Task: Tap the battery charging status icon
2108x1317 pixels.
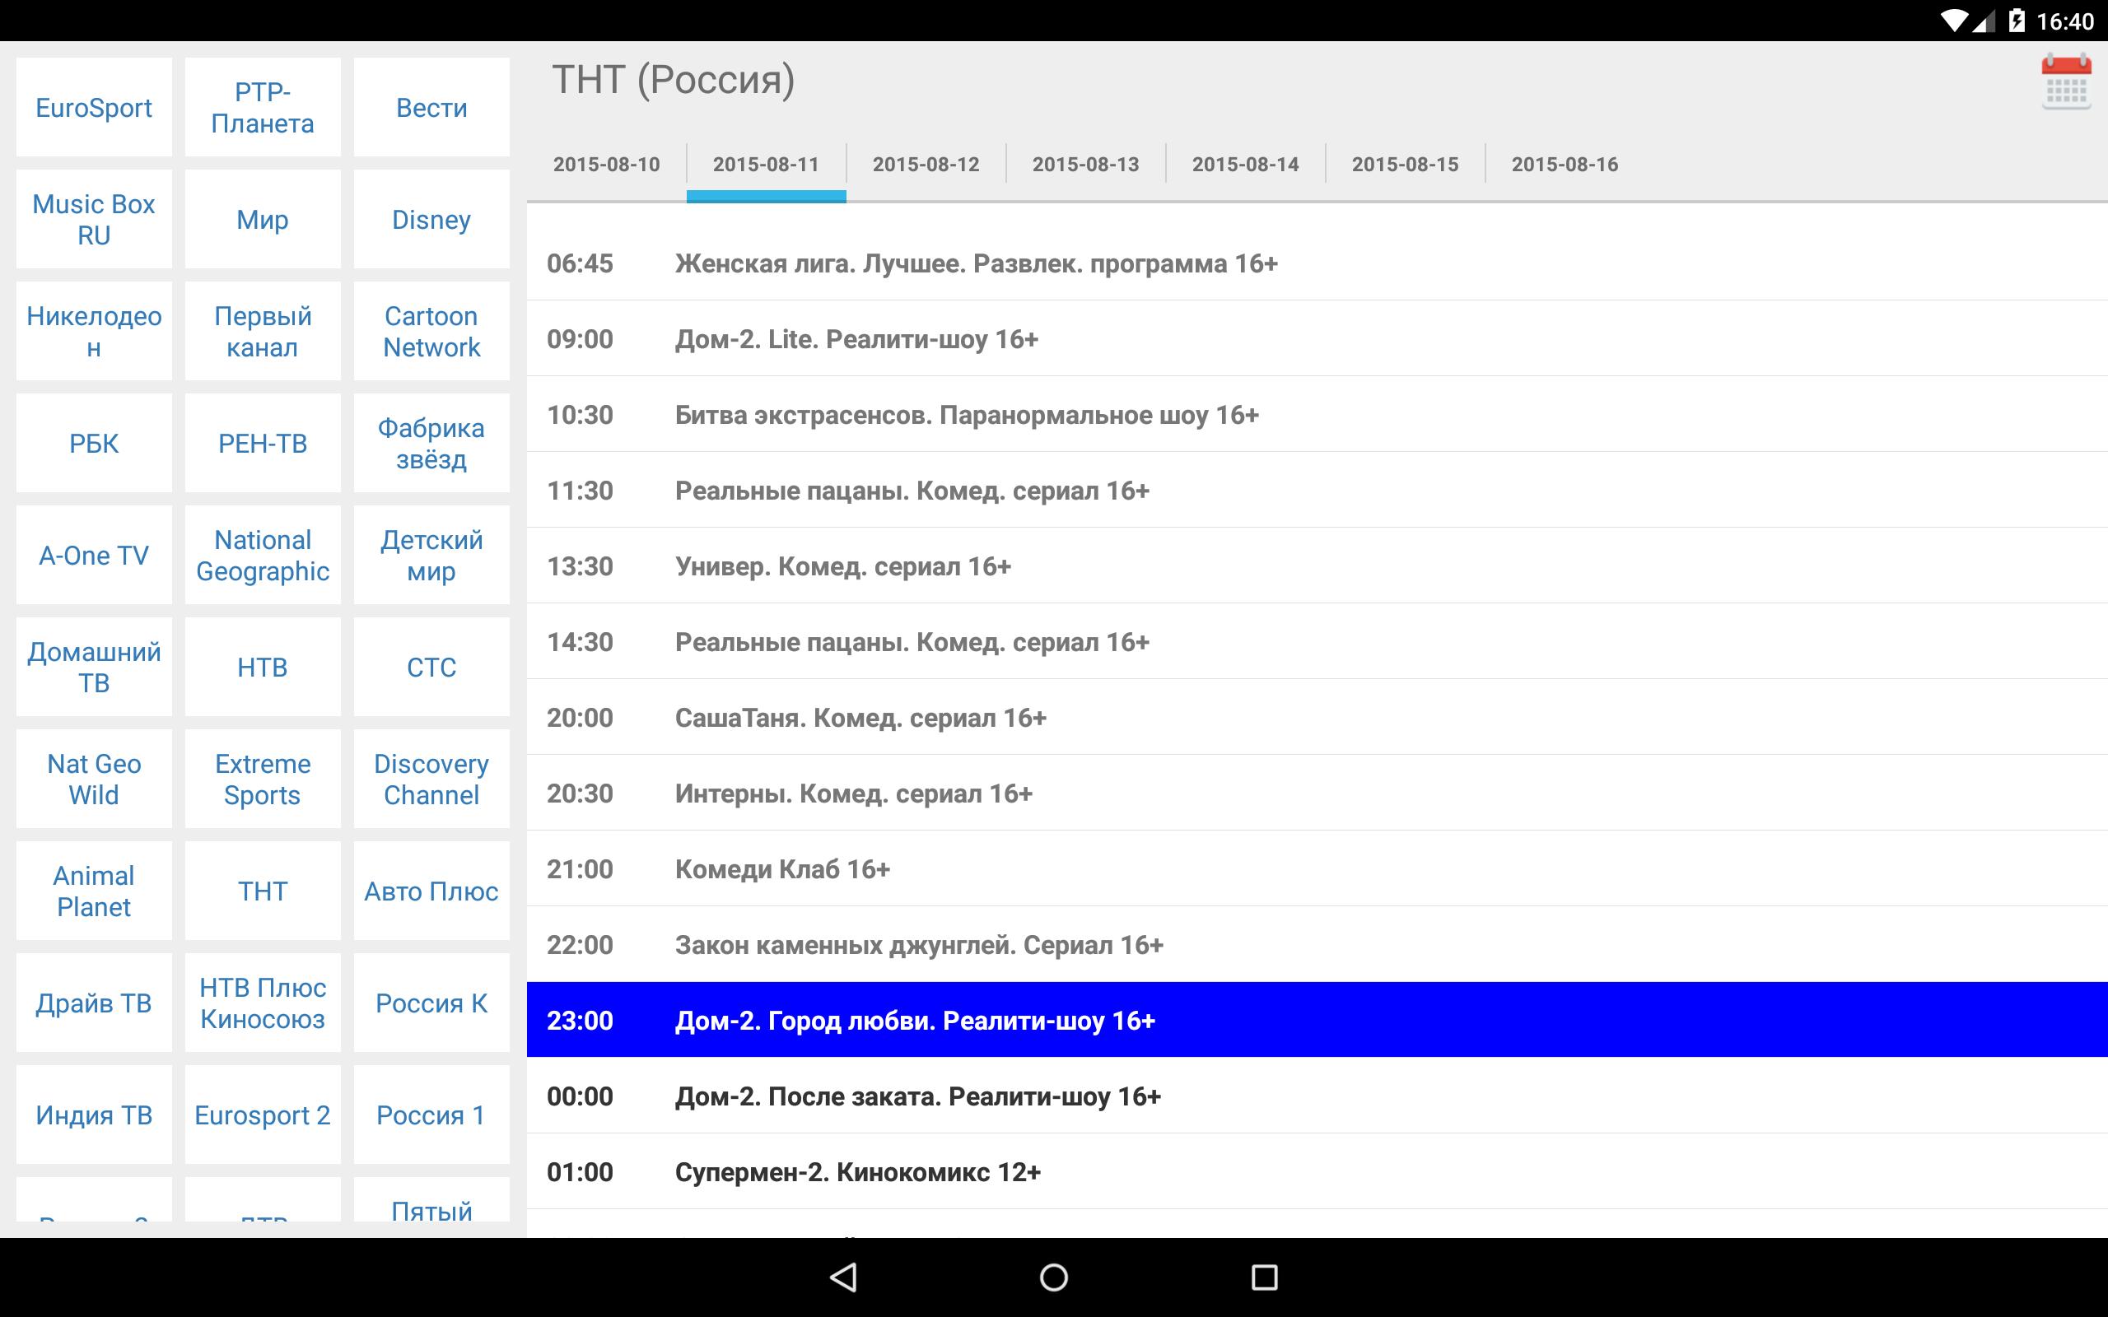Action: [2016, 21]
